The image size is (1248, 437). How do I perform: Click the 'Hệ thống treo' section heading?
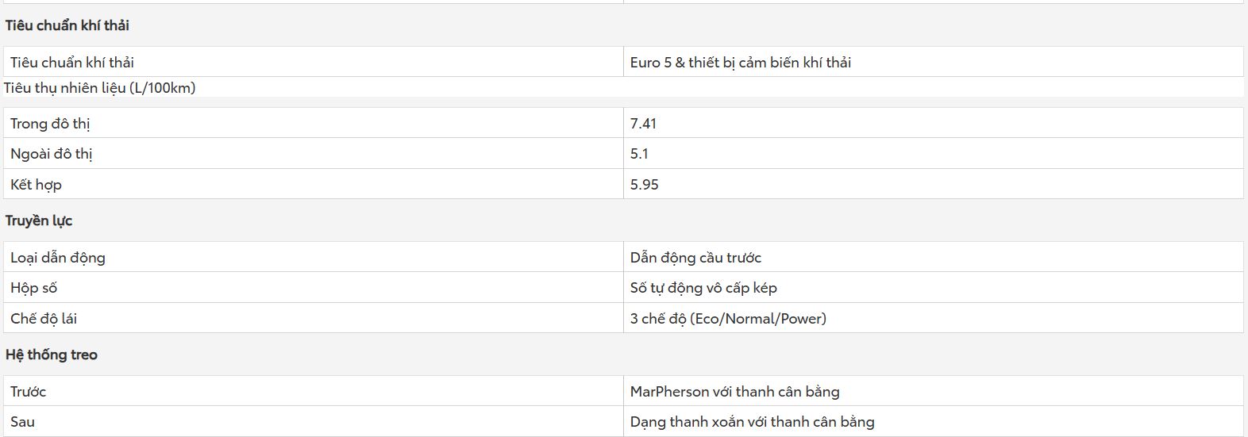pos(52,355)
